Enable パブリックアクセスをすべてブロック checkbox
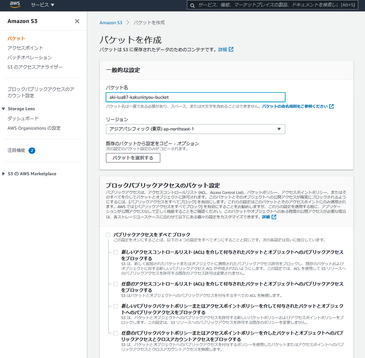The image size is (365, 358). (x=108, y=235)
